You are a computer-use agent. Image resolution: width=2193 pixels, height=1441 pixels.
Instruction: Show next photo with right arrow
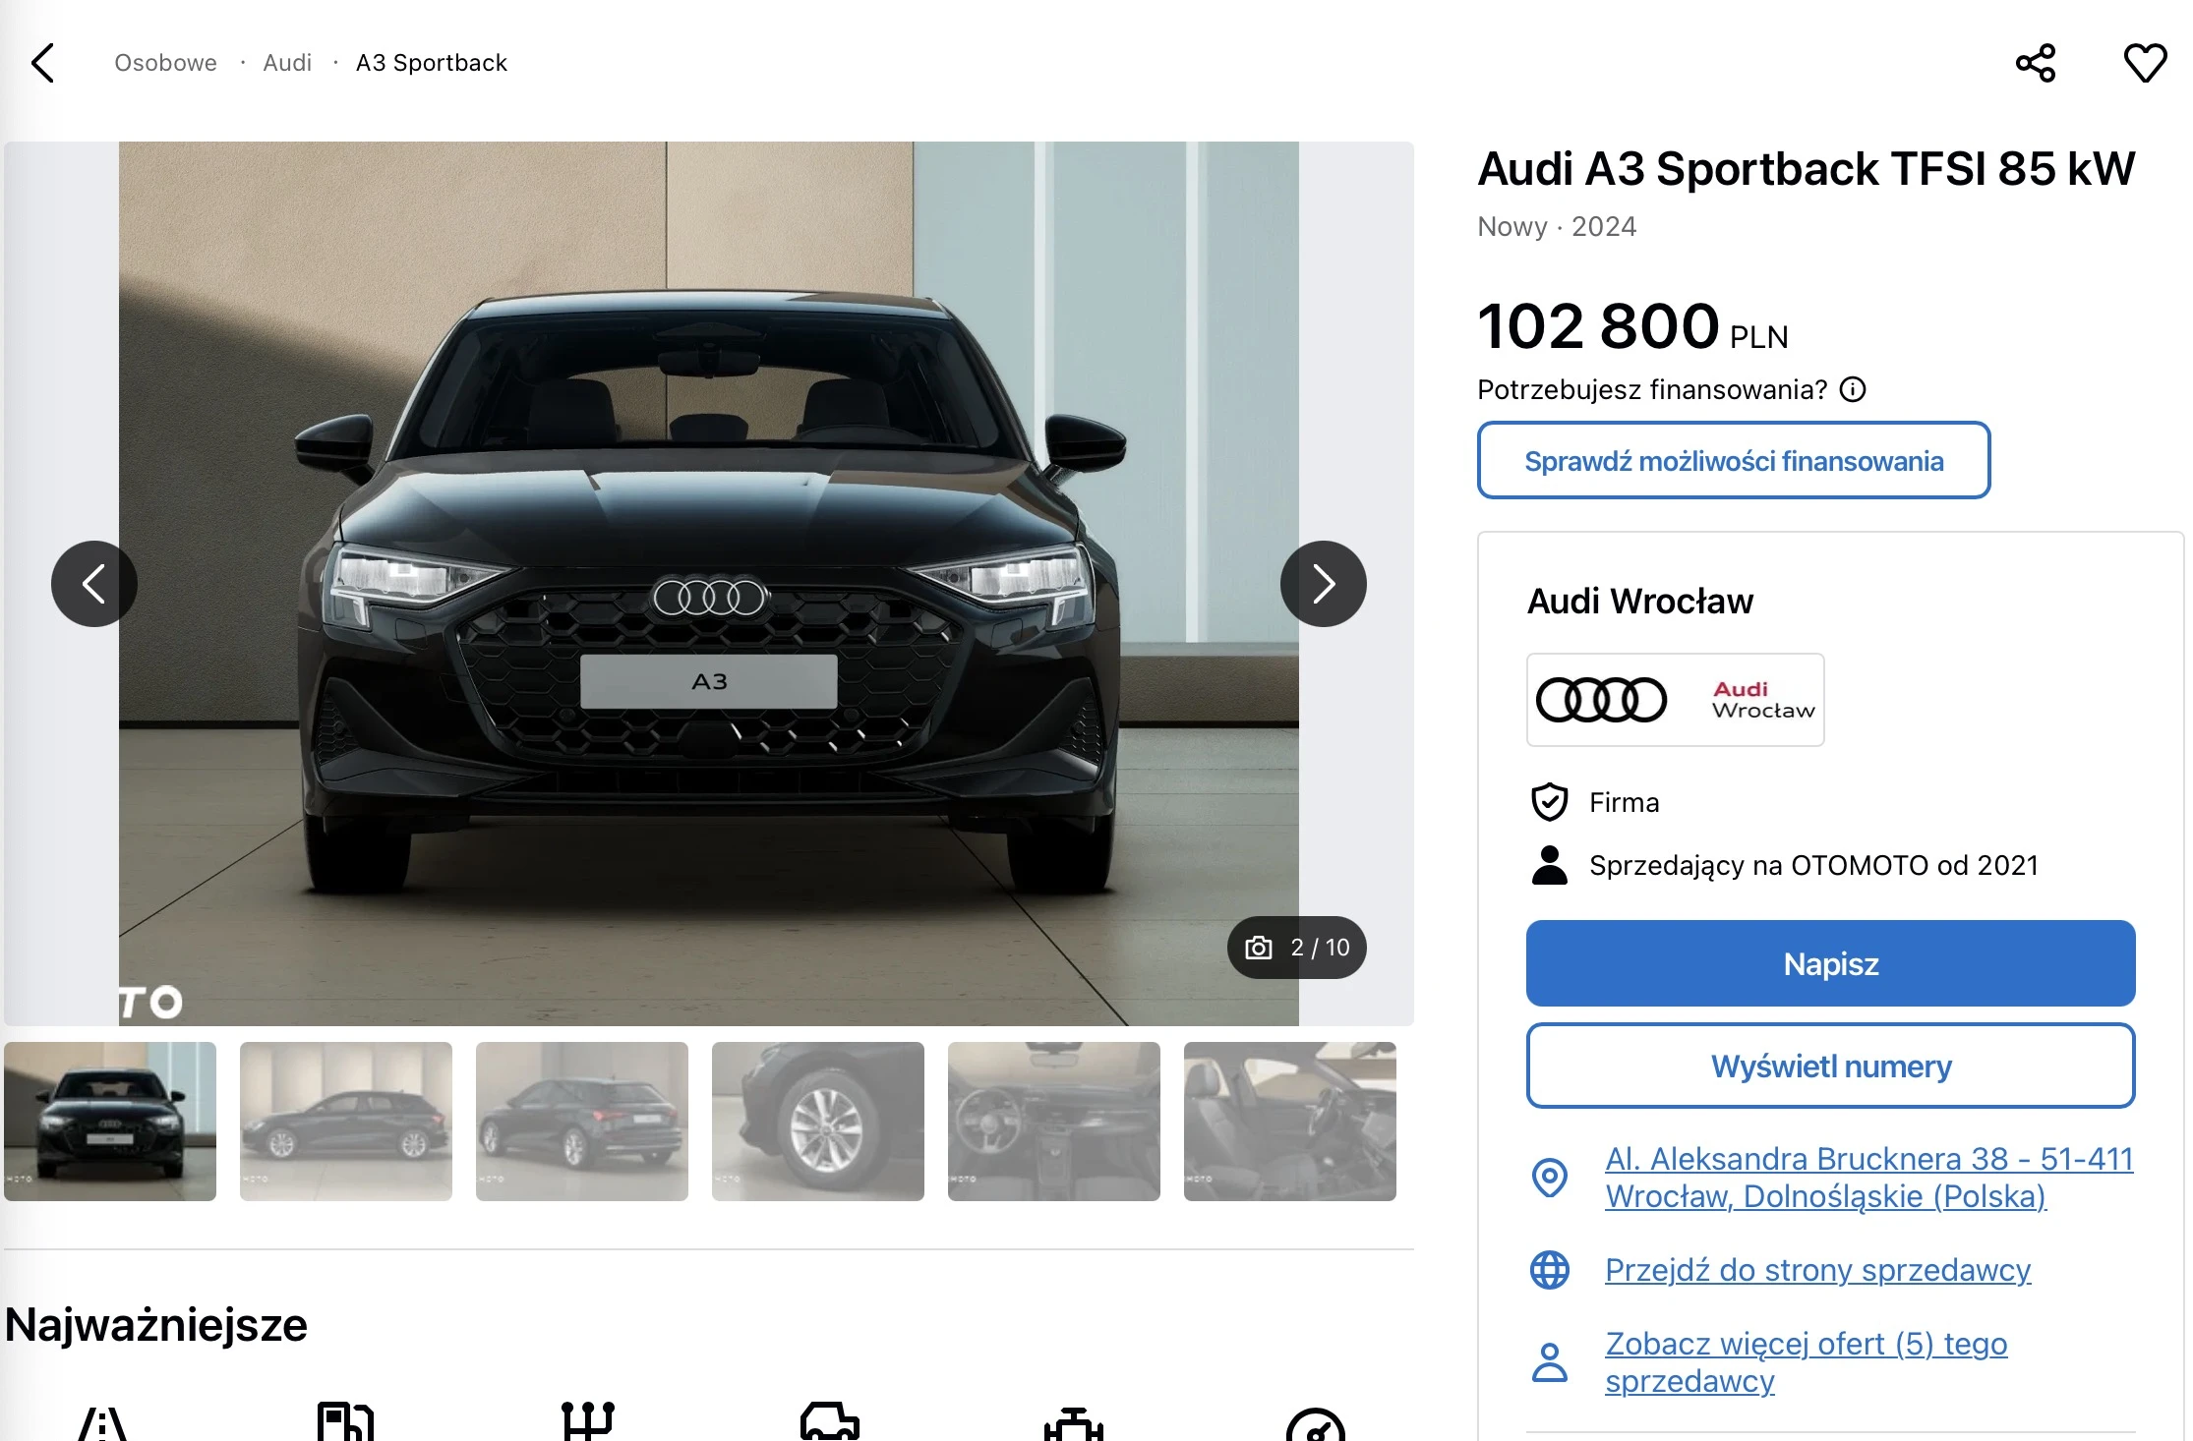[1323, 584]
